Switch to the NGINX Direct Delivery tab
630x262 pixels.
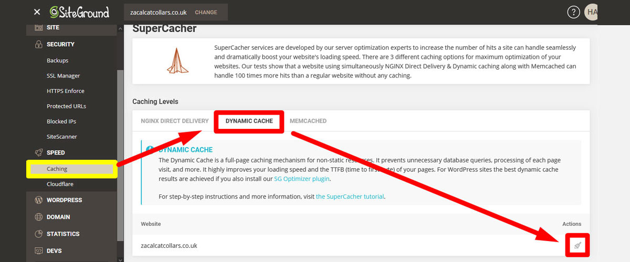(x=175, y=121)
